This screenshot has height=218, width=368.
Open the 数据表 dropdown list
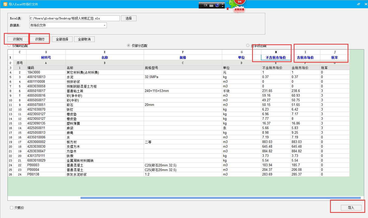click(x=105, y=25)
